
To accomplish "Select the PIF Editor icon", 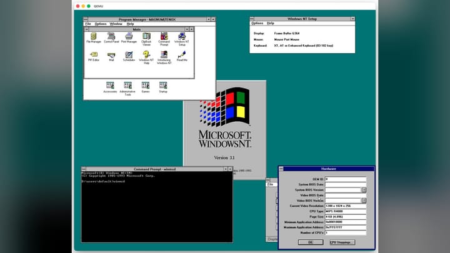I will 94,56.
